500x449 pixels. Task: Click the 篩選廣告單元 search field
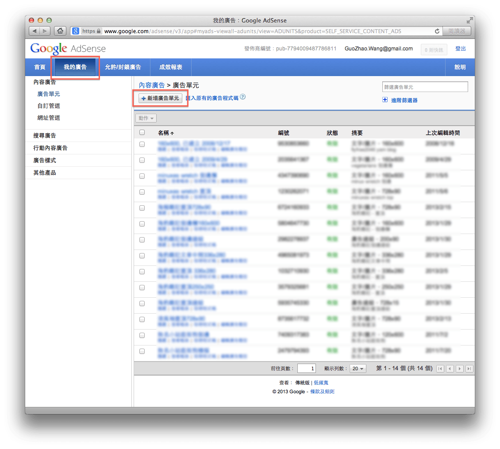425,87
